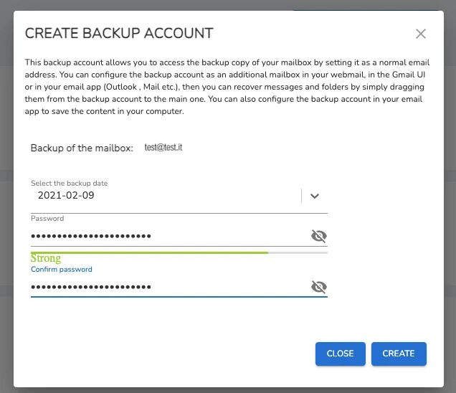Close the dialog with the X icon
This screenshot has height=393, width=456.
pyautogui.click(x=421, y=34)
